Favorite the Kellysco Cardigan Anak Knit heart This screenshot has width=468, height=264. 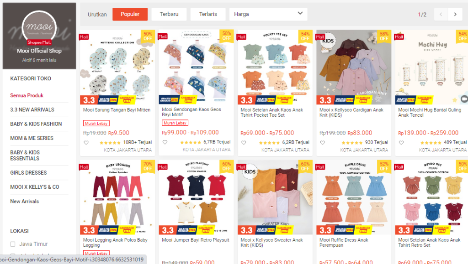322,143
